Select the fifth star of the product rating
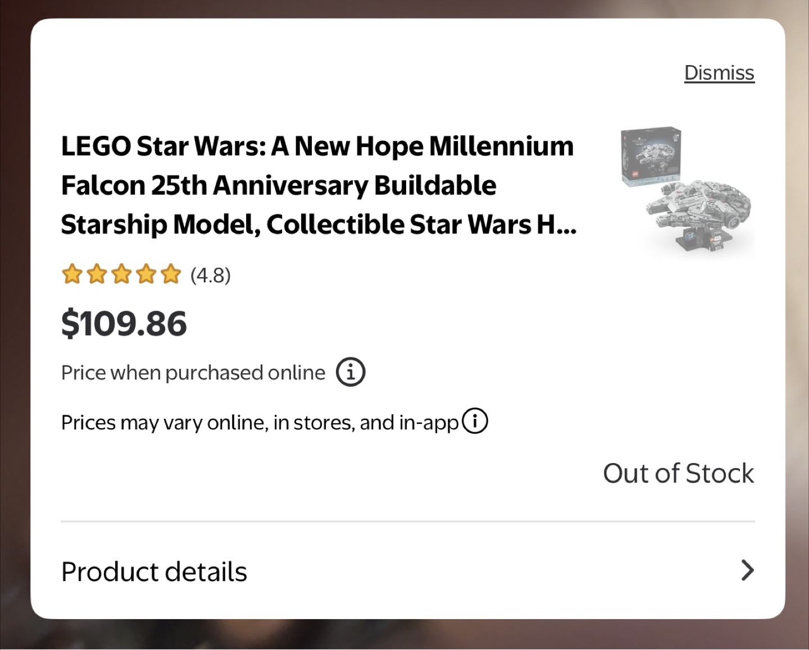The height and width of the screenshot is (650, 809). 169,274
